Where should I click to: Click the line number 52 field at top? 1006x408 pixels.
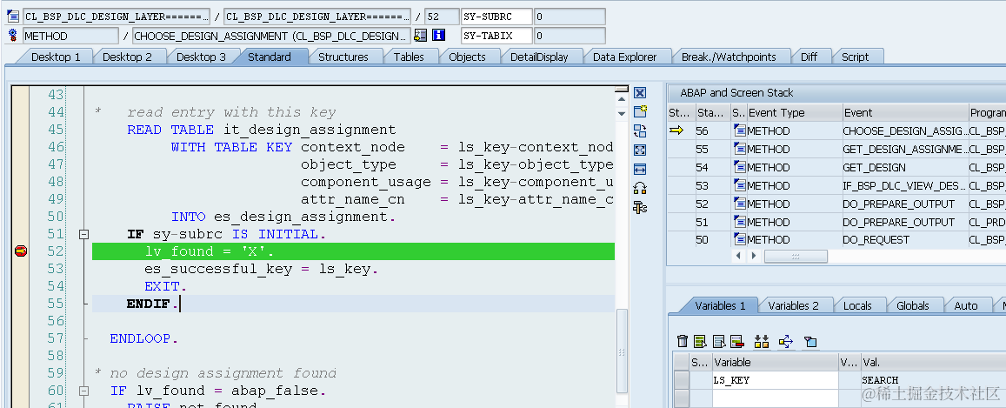tap(442, 17)
